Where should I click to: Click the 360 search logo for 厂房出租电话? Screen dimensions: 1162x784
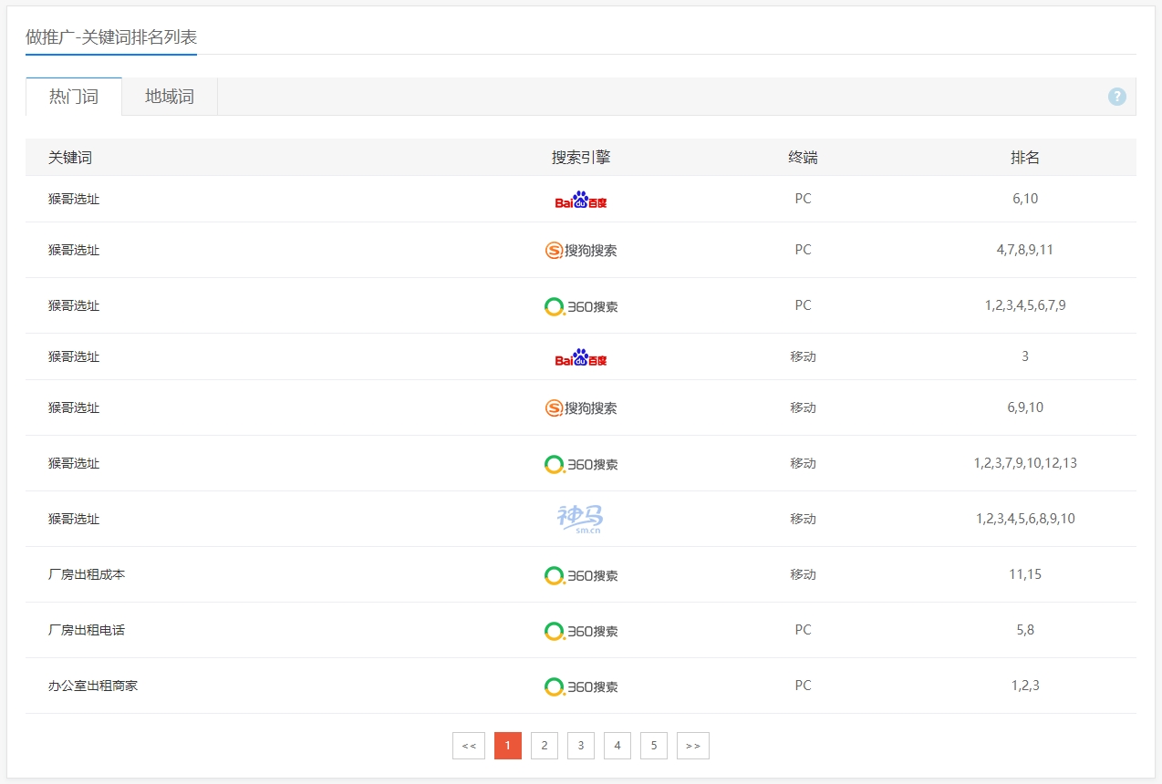pos(581,631)
